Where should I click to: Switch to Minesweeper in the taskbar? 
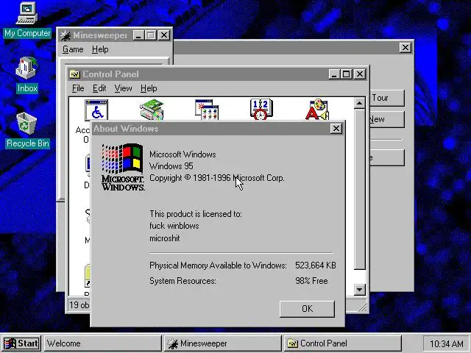tap(222, 343)
